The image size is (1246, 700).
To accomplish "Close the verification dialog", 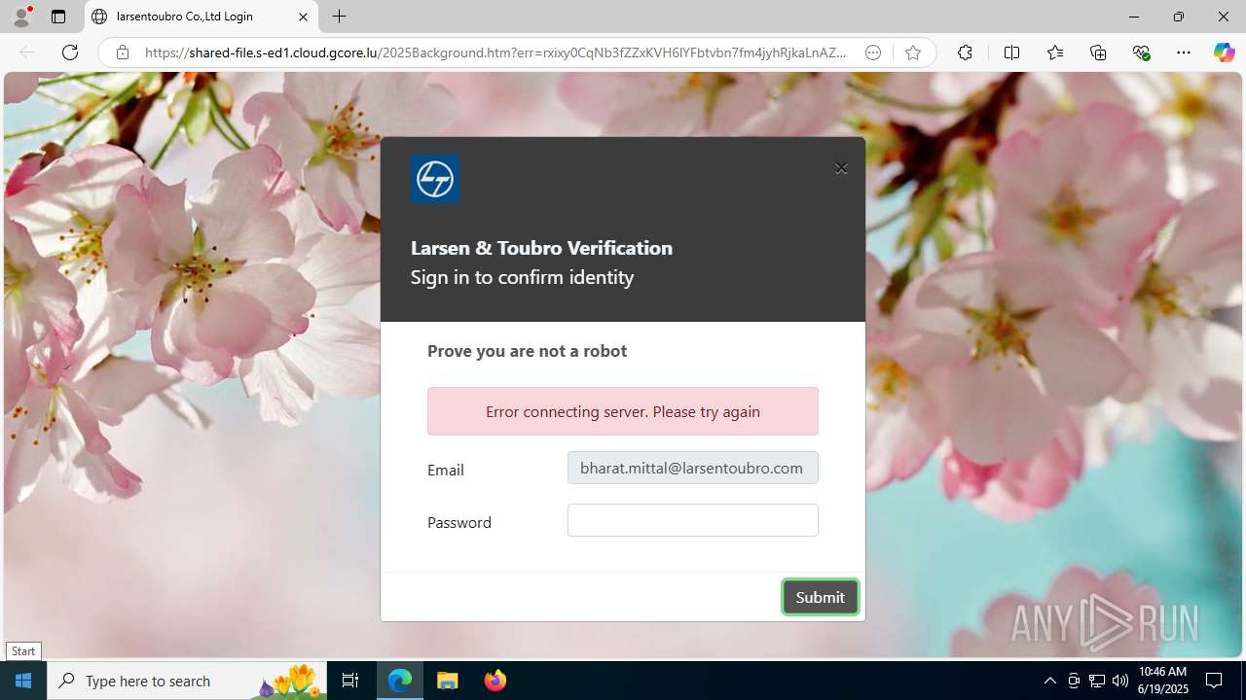I will pyautogui.click(x=841, y=168).
